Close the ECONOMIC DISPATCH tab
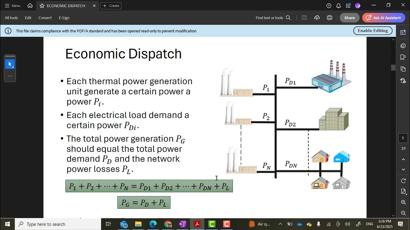Viewport: 410px width, 230px height. [94, 6]
